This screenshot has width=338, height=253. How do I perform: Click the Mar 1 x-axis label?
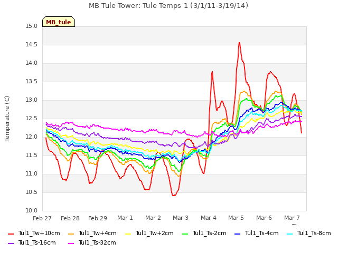pyautogui.click(x=125, y=218)
